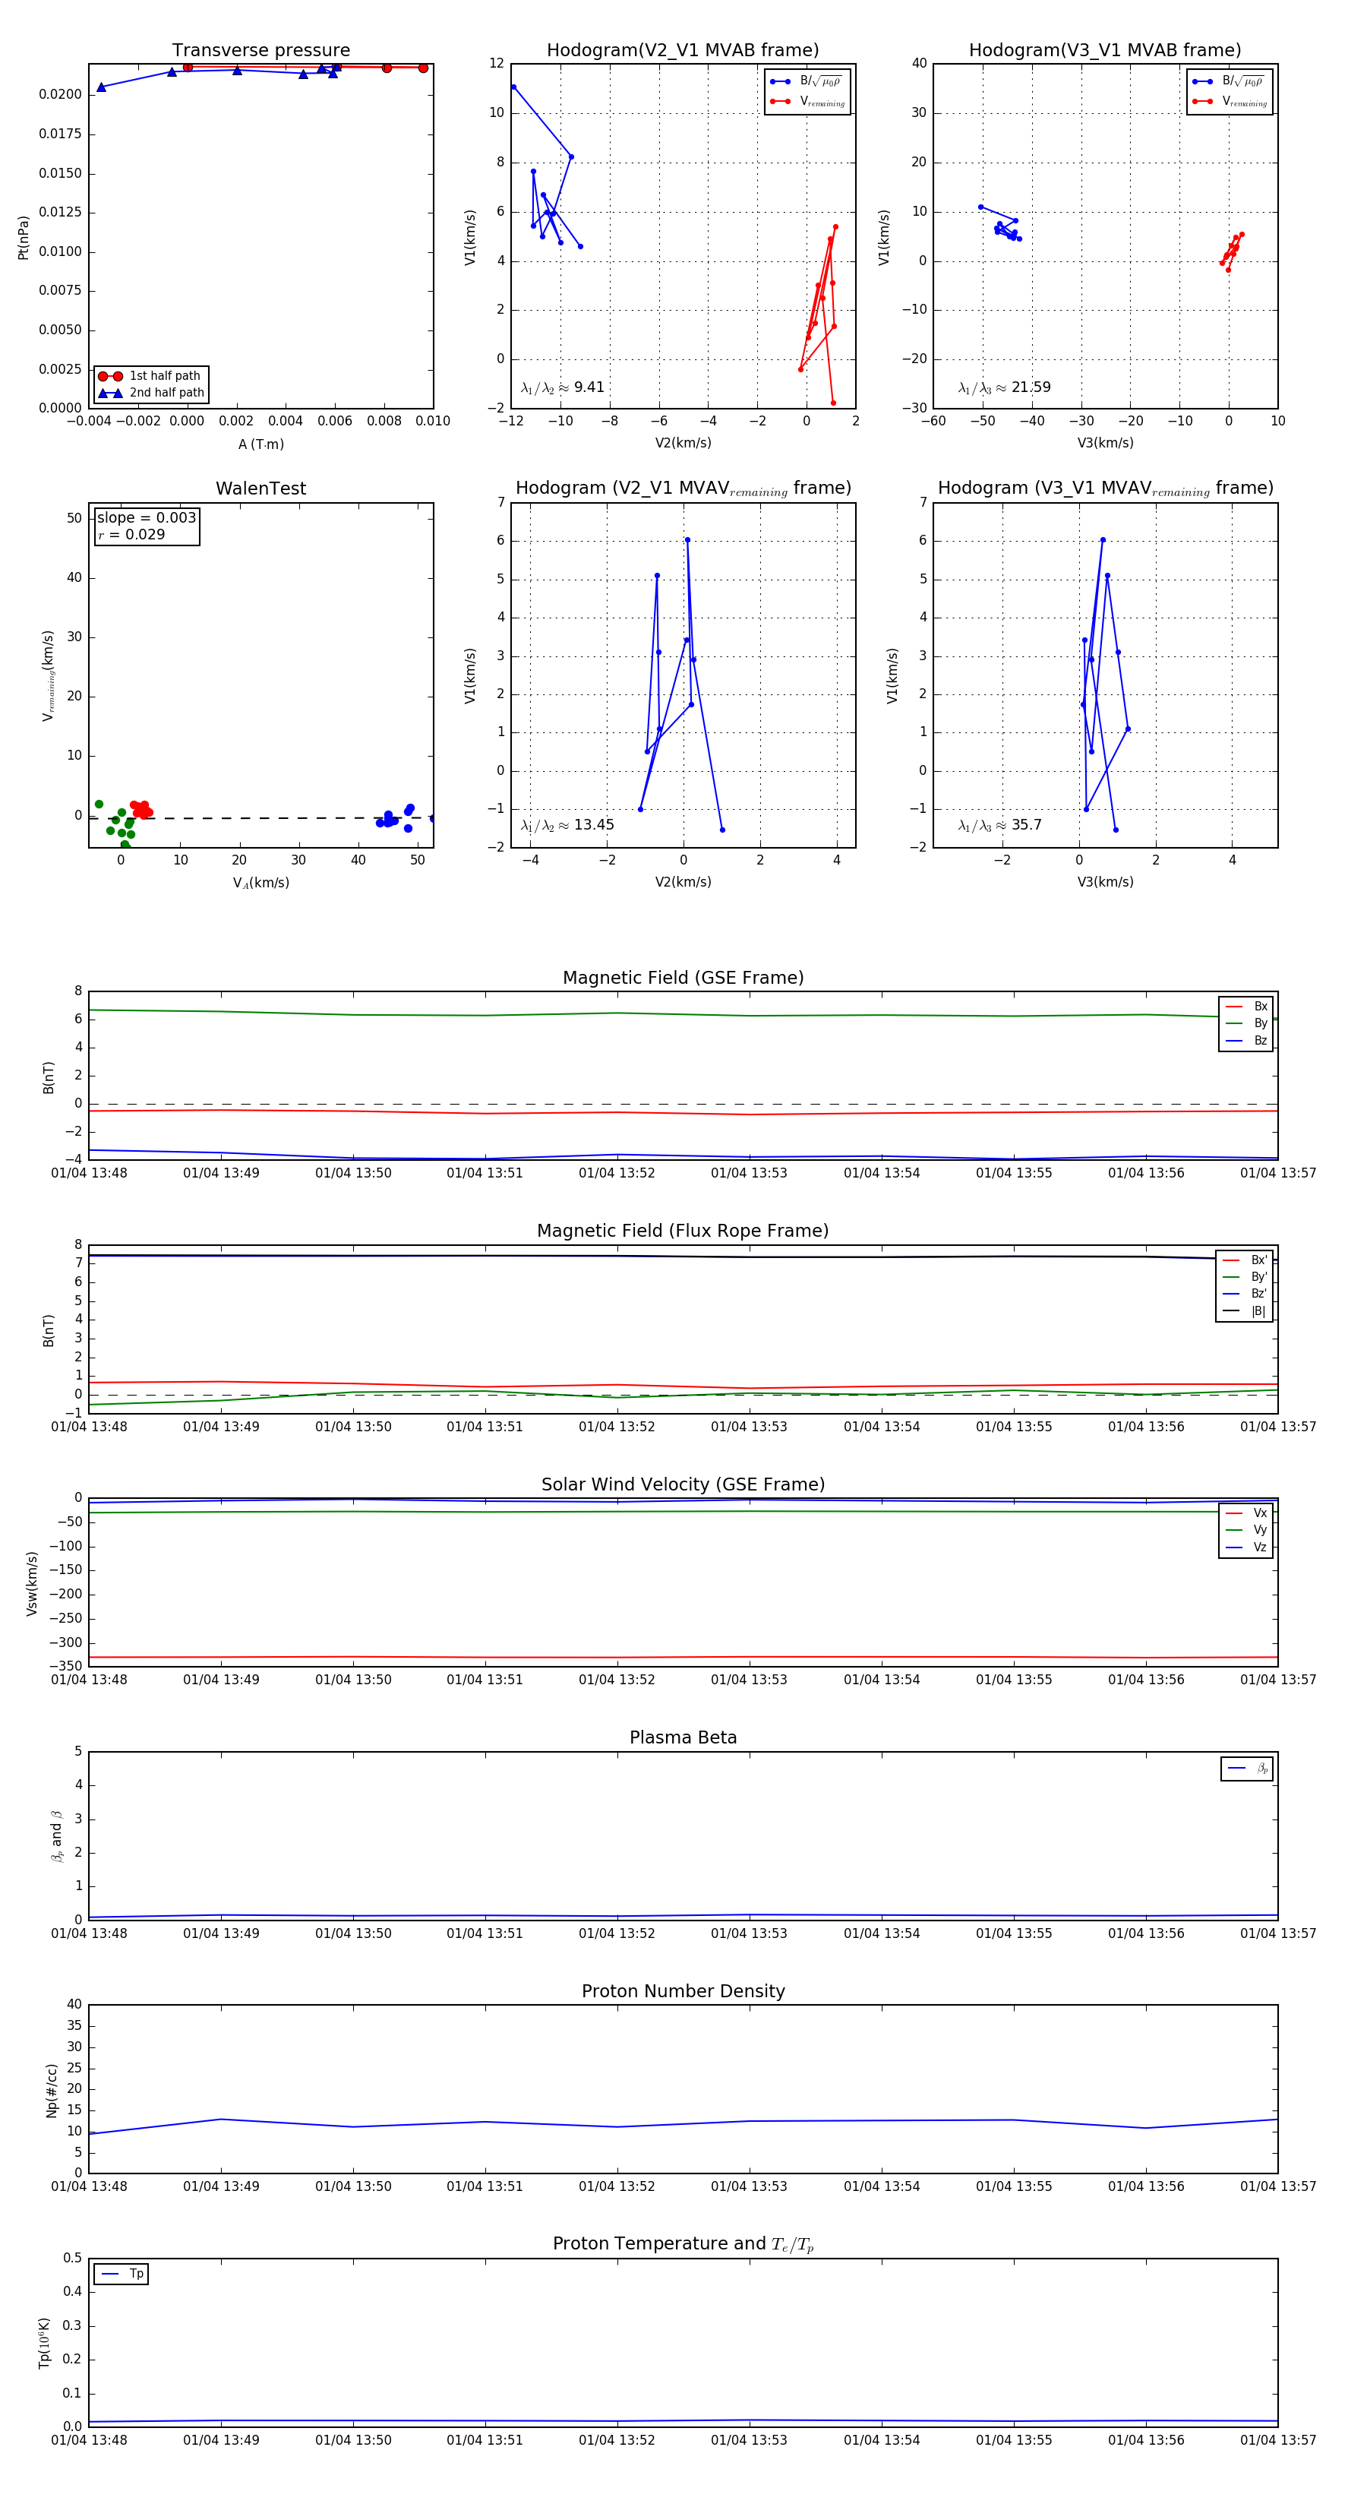Click the "Bx" legend entry in GSE magnetic field
1367x2507 pixels.
[1246, 1007]
